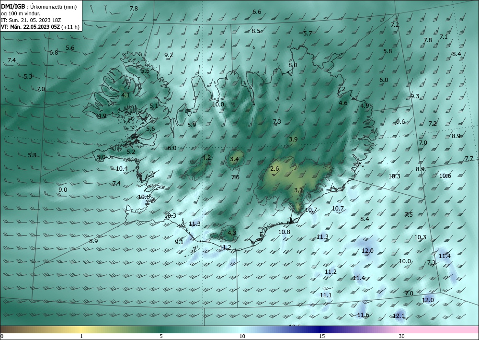Viewport: 479px width, 340px height.
Task: Select the 8.0 value label
Action: pos(292,65)
